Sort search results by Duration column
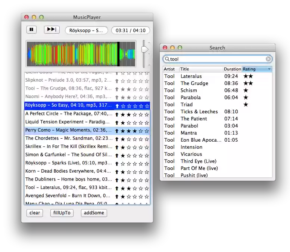290x252 pixels. [233, 69]
